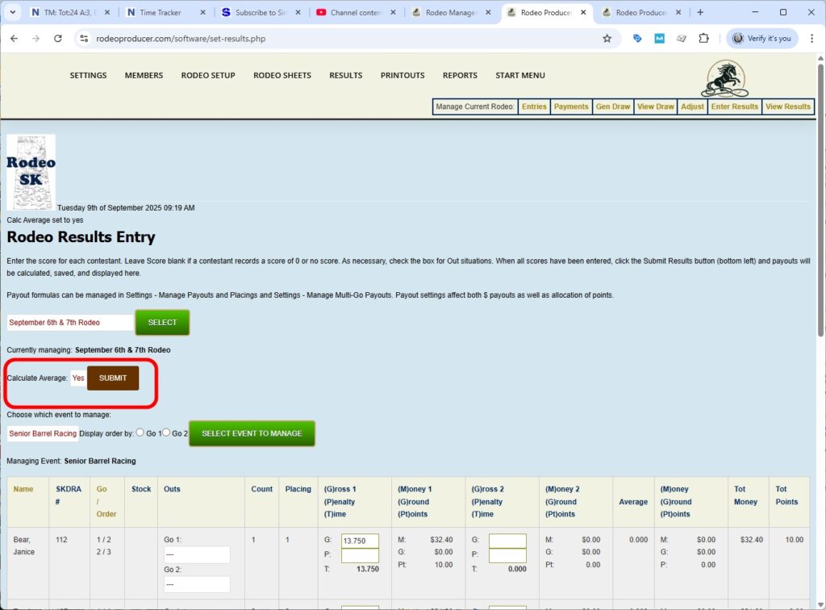The height and width of the screenshot is (610, 826).
Task: Click the horse head logo
Action: click(x=724, y=78)
